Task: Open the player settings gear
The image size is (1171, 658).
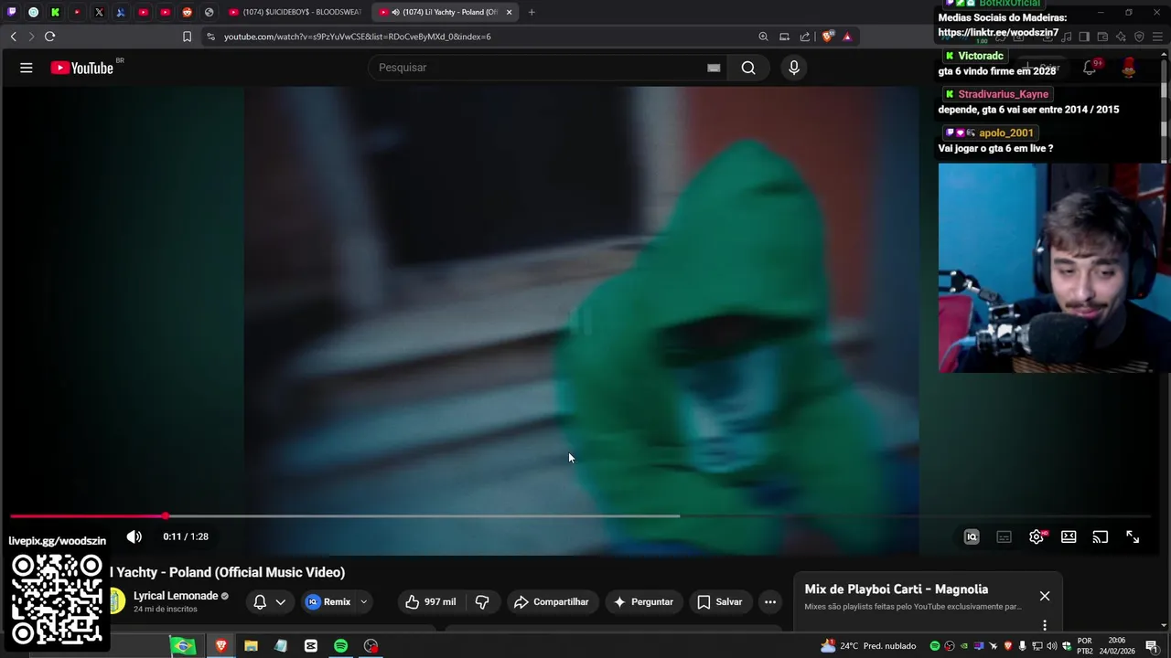Action: 1037,536
